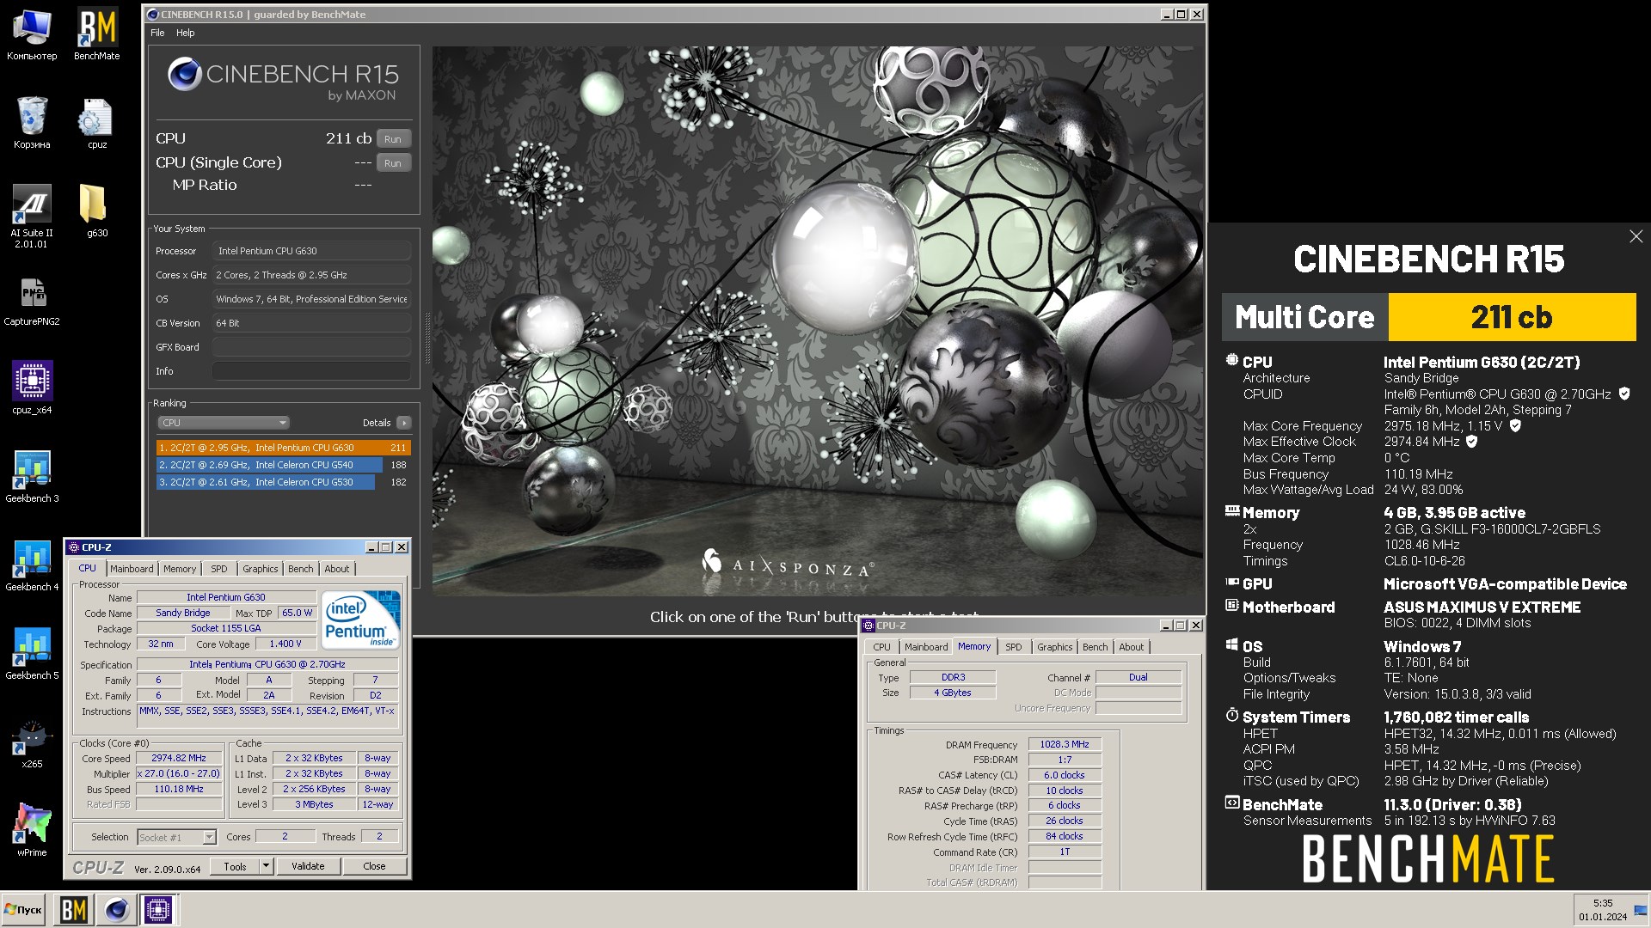Launch AI Suite II shortcut
Image resolution: width=1651 pixels, height=928 pixels.
click(x=32, y=217)
